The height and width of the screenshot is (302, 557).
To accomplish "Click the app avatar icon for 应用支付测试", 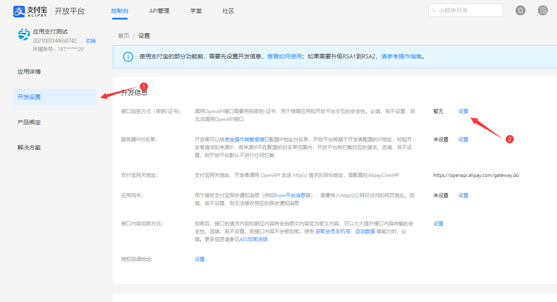I will point(24,34).
